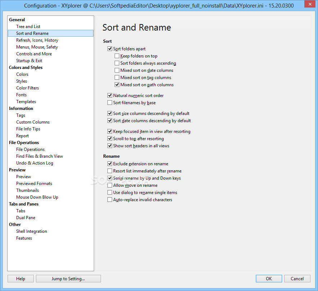Open the Tree and List settings page
Screen dimensions: 318x291
tap(28, 27)
